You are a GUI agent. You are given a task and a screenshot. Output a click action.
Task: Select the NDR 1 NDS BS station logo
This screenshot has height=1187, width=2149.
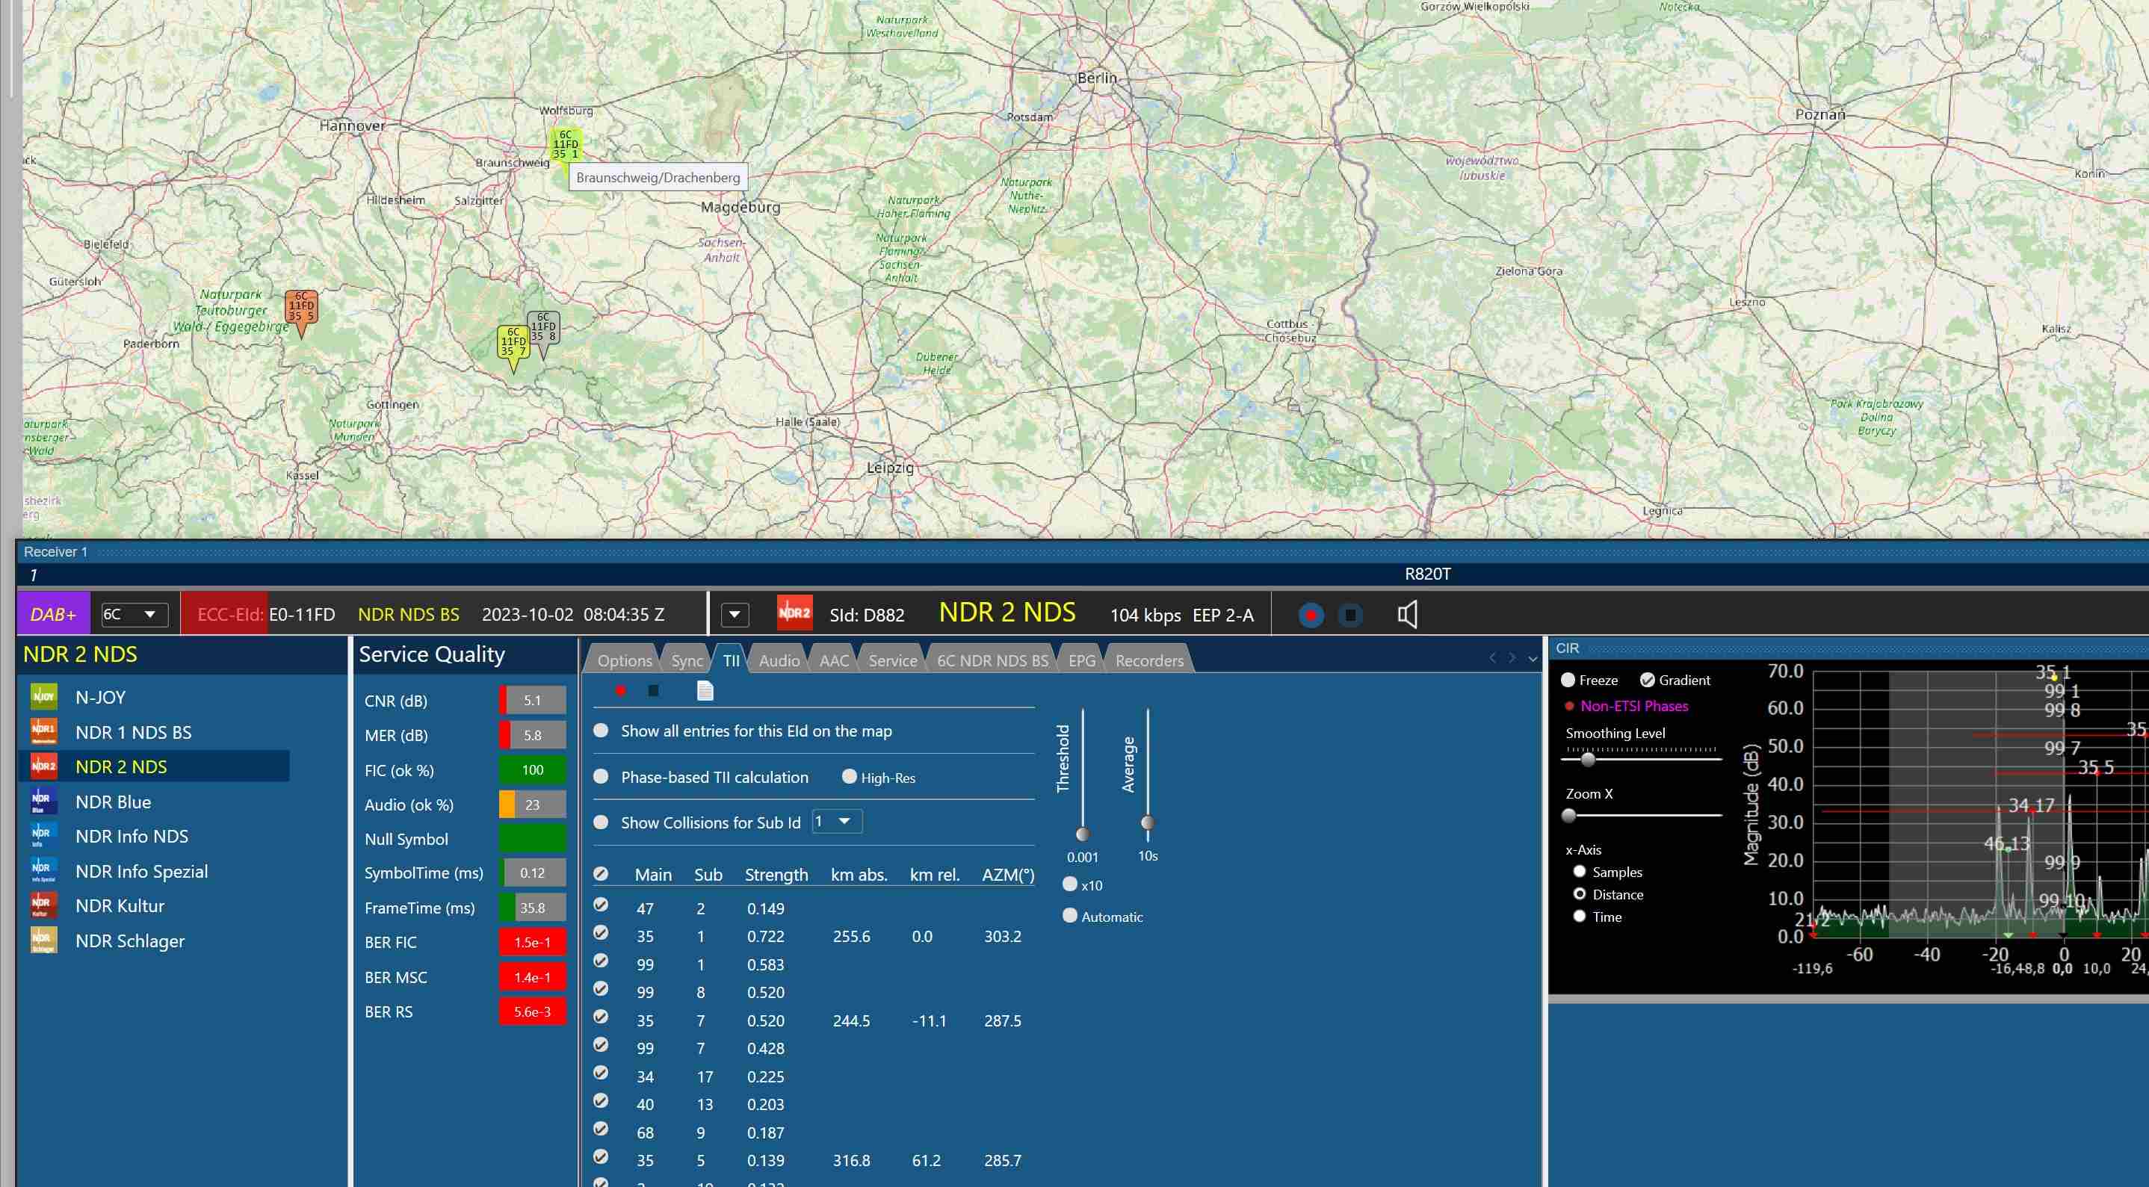(43, 731)
